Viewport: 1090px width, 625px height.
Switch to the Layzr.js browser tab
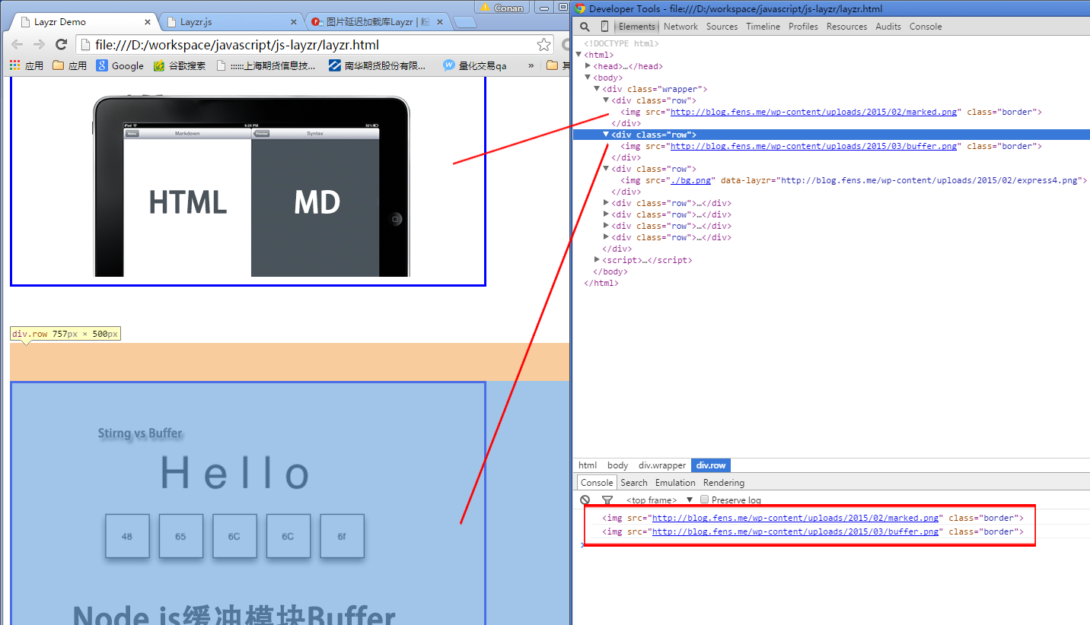(x=232, y=22)
